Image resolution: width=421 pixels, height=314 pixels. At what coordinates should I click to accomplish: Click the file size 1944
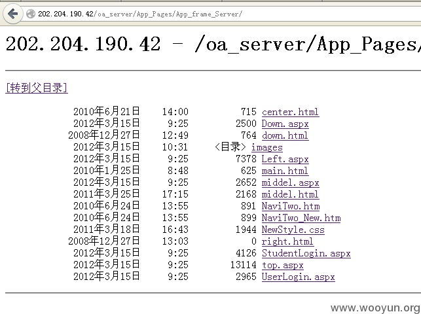246,230
